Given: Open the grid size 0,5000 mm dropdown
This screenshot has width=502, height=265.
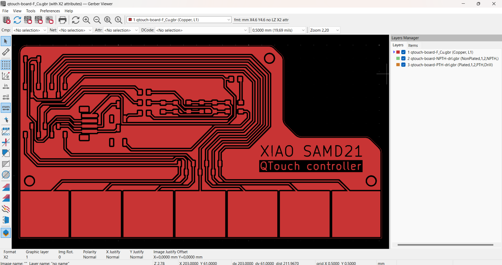Looking at the screenshot, I should click(278, 30).
